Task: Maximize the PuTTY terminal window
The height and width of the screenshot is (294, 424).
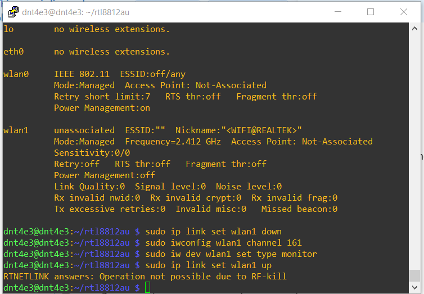Action: coord(371,11)
